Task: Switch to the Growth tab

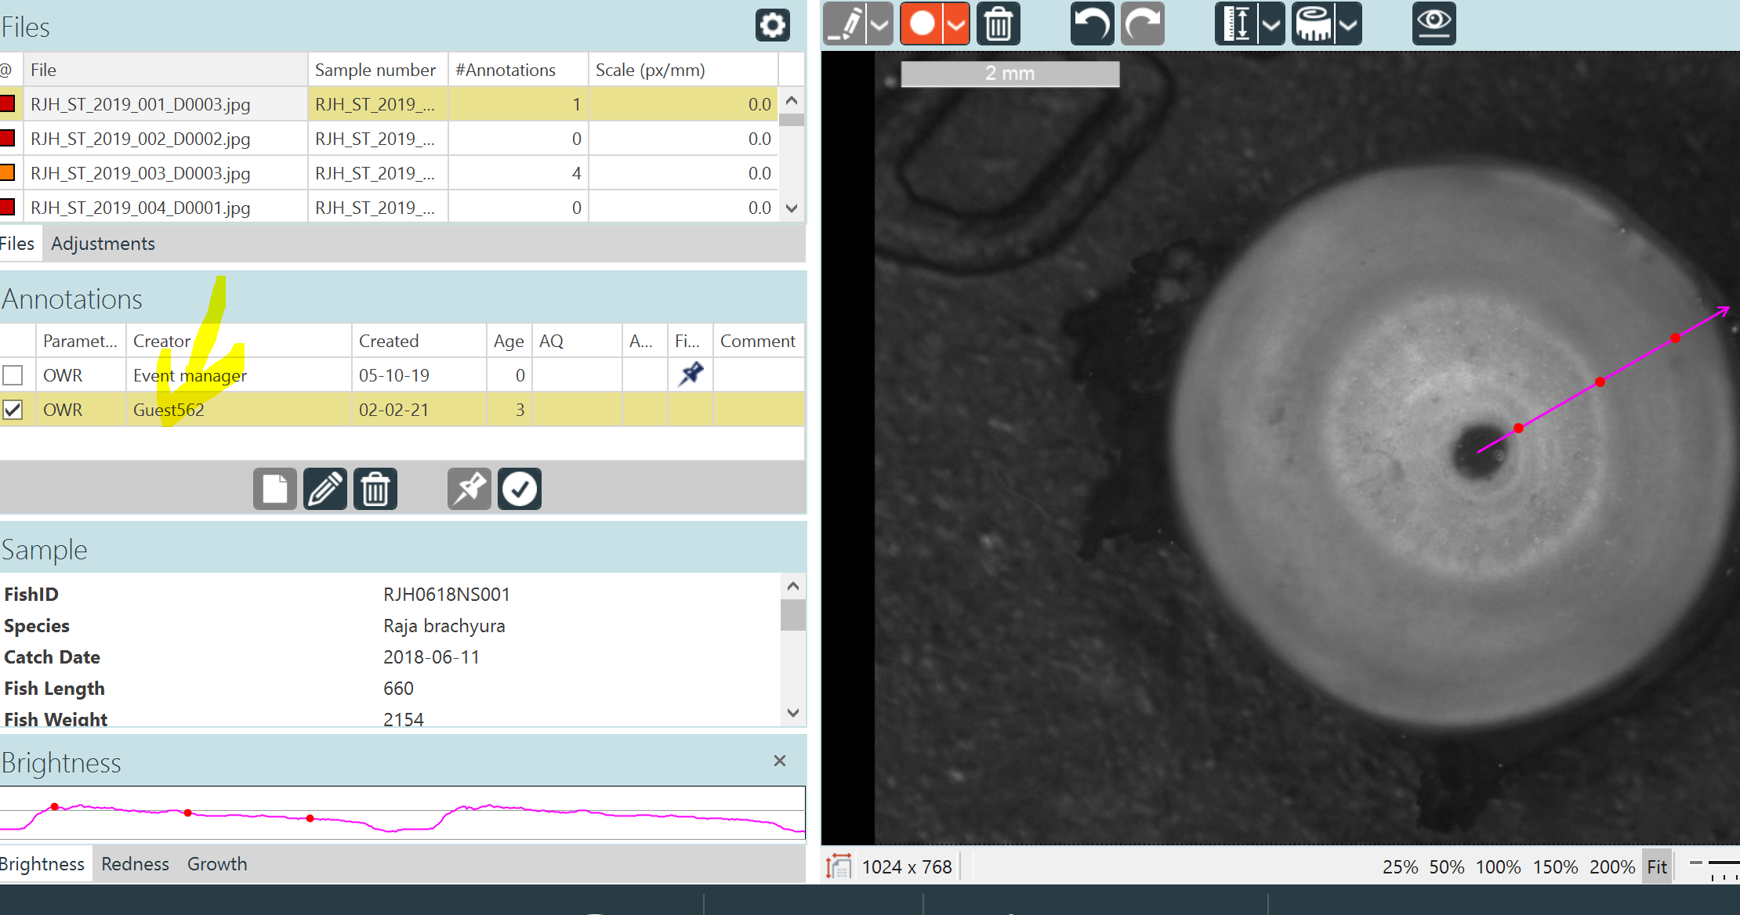Action: click(217, 863)
